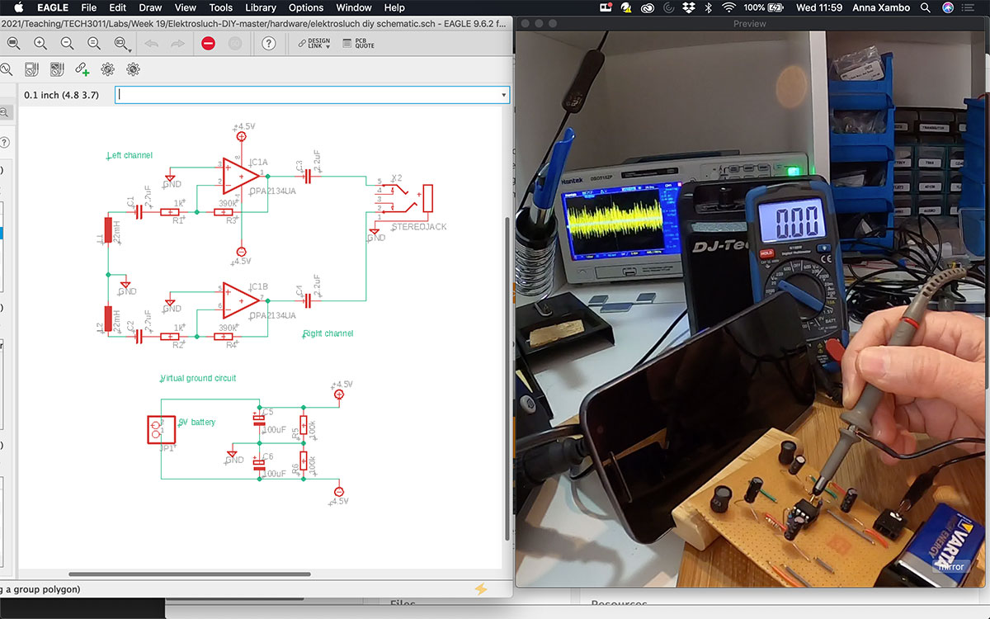Click the mirror button on the video preview
990x619 pixels.
click(x=950, y=566)
